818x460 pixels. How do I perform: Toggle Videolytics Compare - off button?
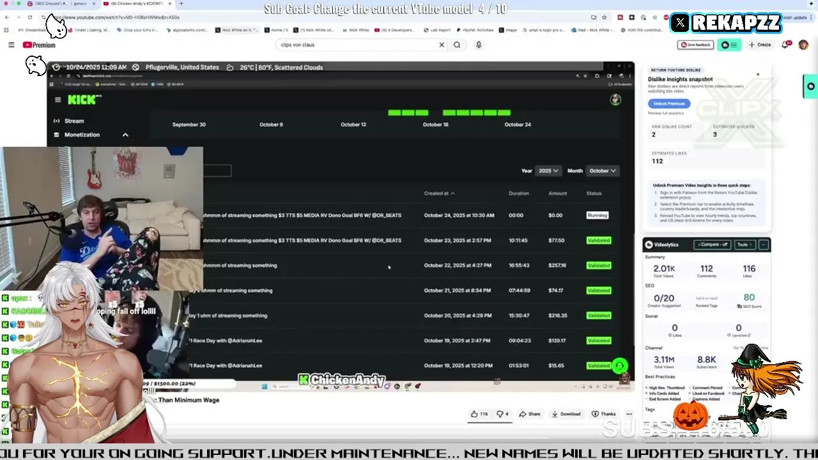point(713,245)
